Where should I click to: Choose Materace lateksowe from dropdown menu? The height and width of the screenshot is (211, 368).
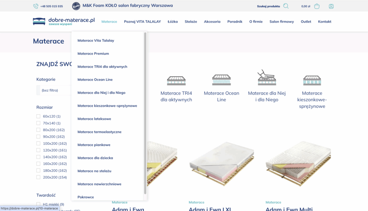(94, 119)
